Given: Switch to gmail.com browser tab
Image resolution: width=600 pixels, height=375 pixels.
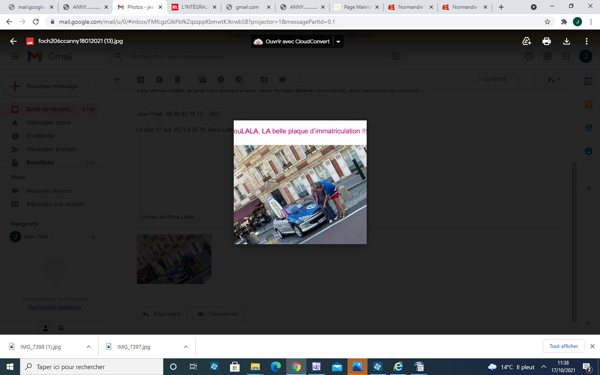Looking at the screenshot, I should pyautogui.click(x=248, y=7).
